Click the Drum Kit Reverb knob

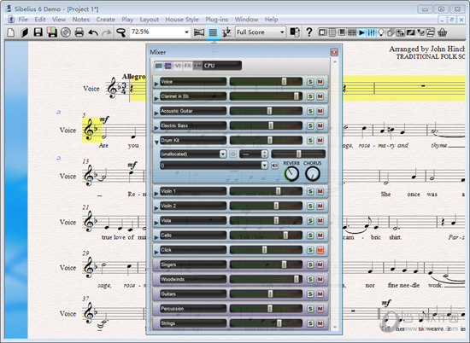click(291, 173)
